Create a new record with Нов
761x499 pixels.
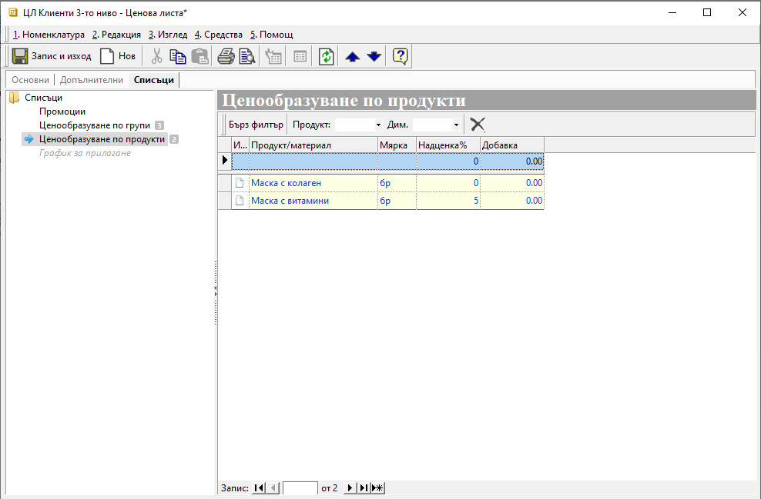(118, 56)
